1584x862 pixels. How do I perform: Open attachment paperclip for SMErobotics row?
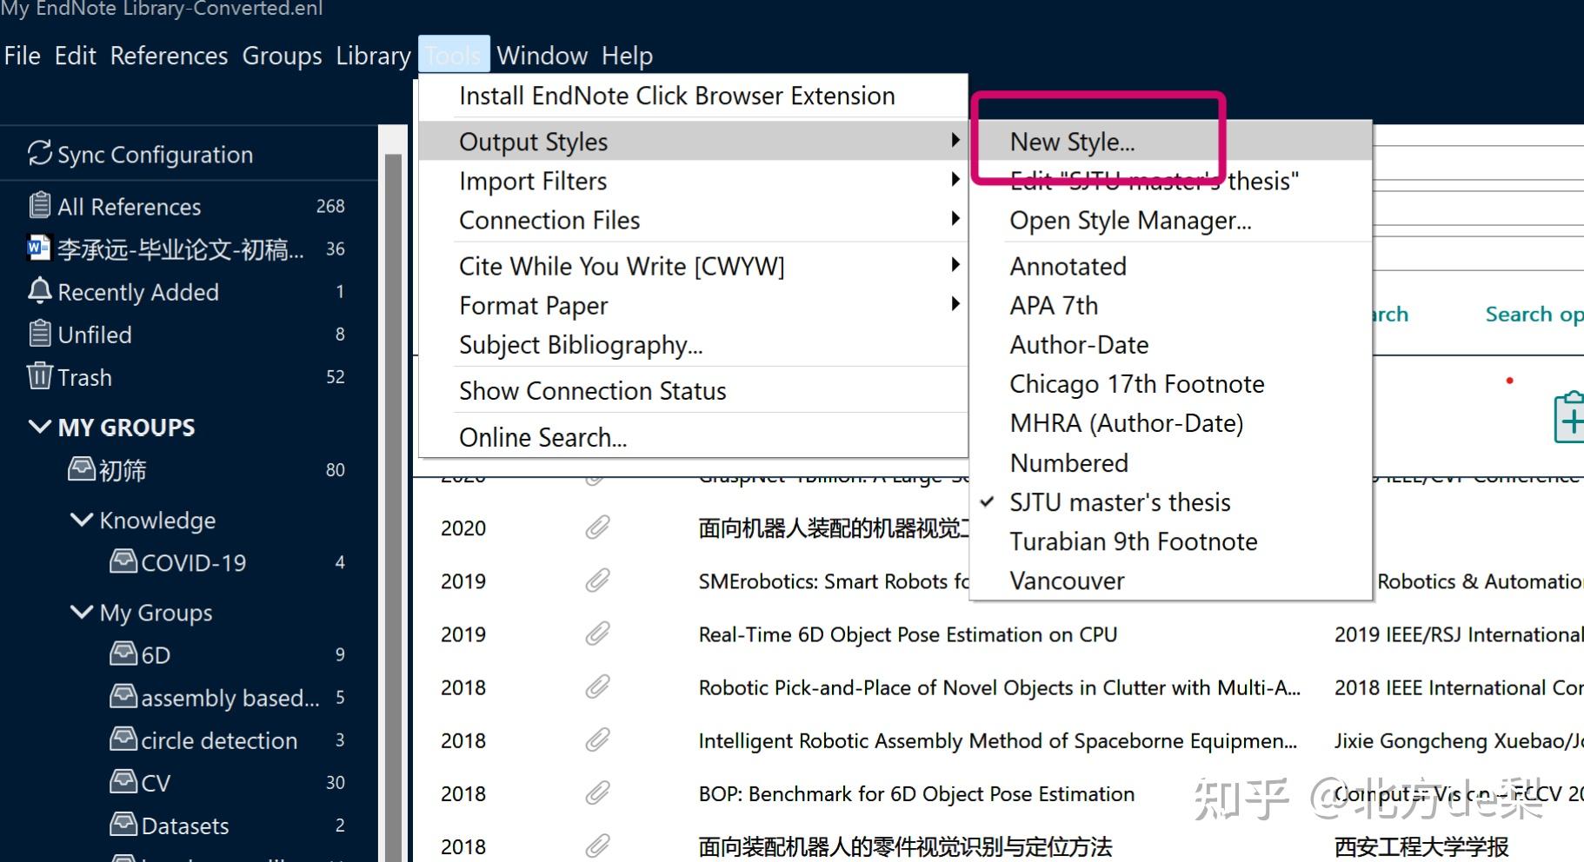pos(597,580)
